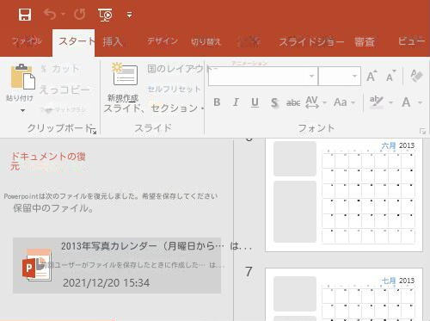Click the text highlight color icon
This screenshot has height=321, width=430.
pos(376,102)
